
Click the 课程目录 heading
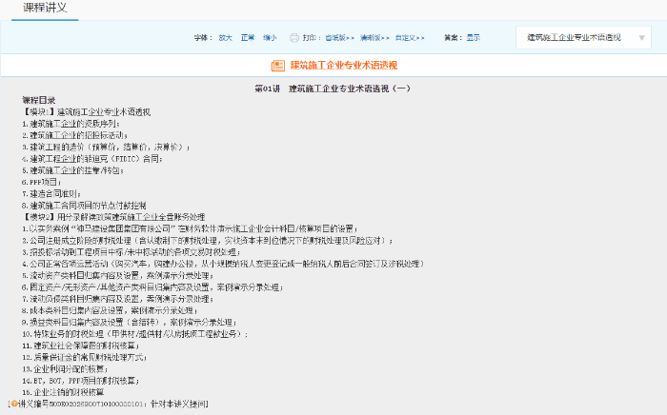[39, 99]
